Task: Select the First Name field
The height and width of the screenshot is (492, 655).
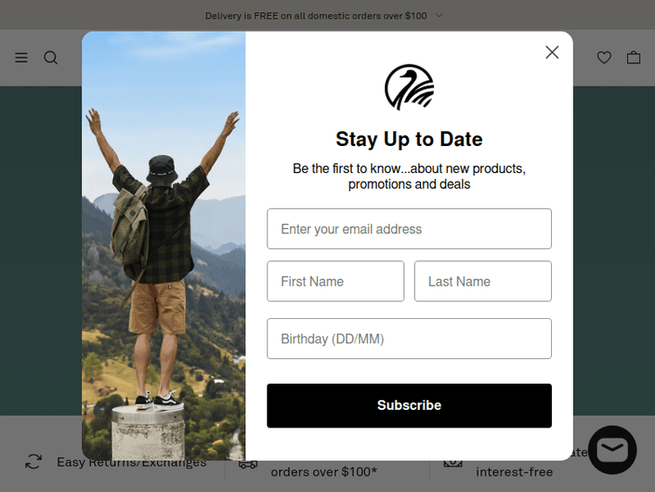Action: point(335,281)
